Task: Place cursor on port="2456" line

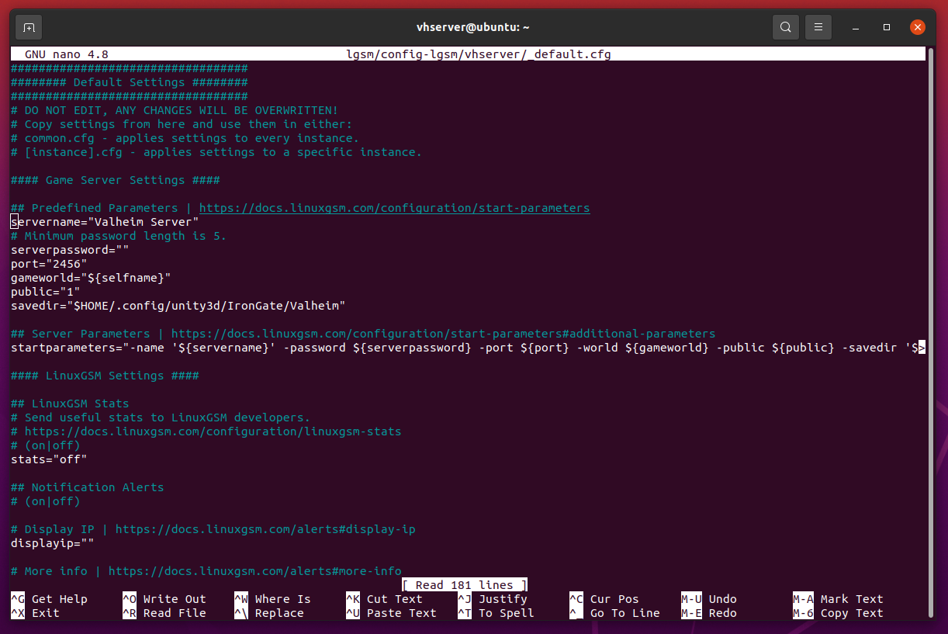Action: 49,264
